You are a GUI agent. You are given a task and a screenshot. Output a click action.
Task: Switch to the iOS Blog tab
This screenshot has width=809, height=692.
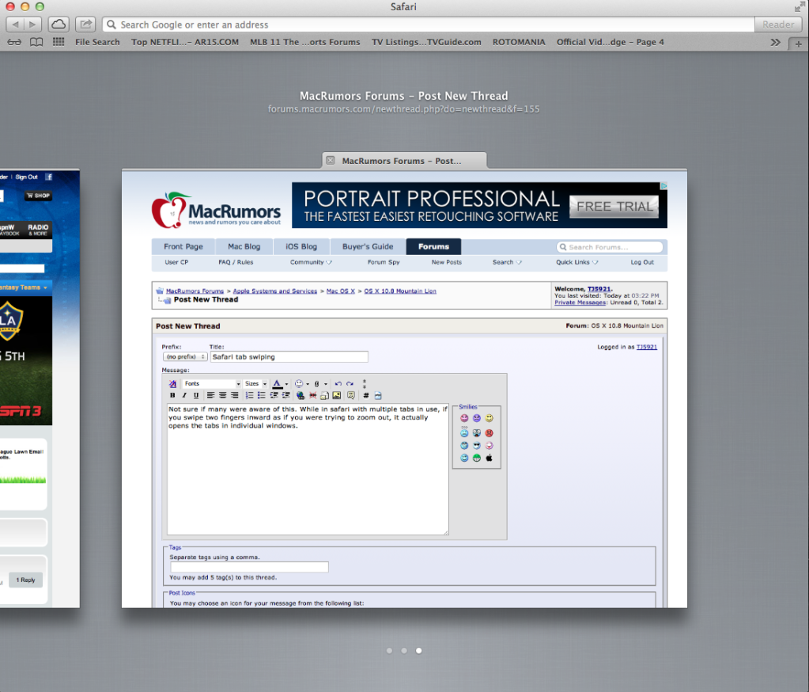(x=301, y=247)
